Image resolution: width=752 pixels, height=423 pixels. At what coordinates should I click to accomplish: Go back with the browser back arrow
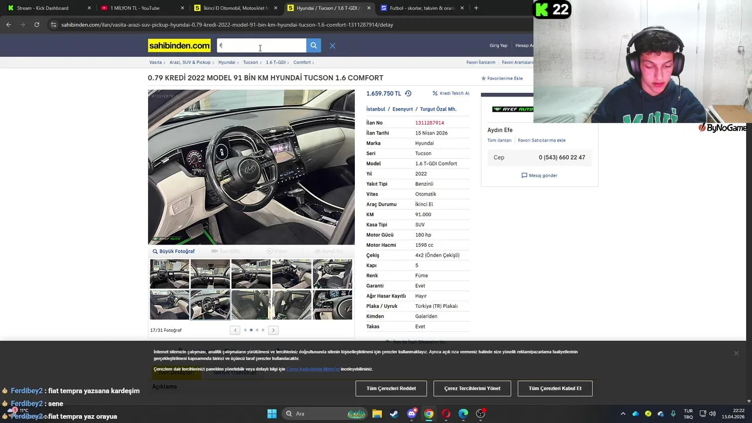coord(8,25)
